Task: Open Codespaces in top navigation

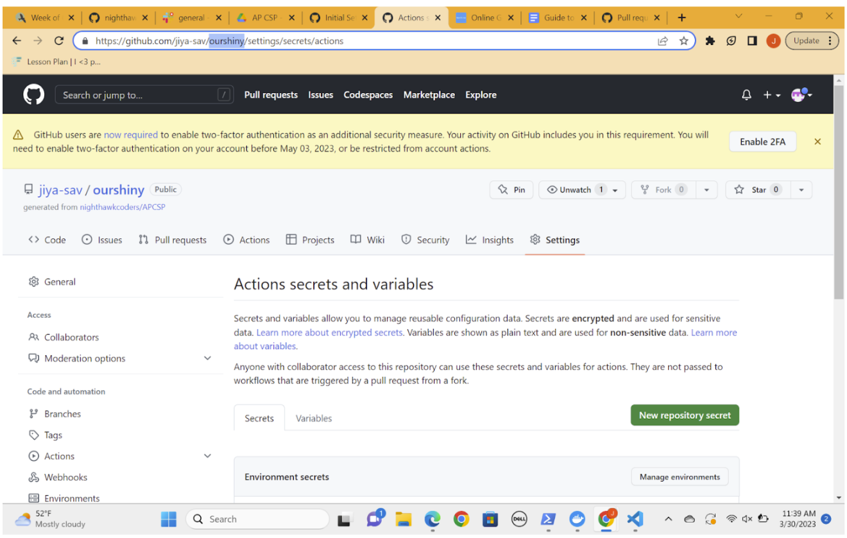Action: [368, 95]
